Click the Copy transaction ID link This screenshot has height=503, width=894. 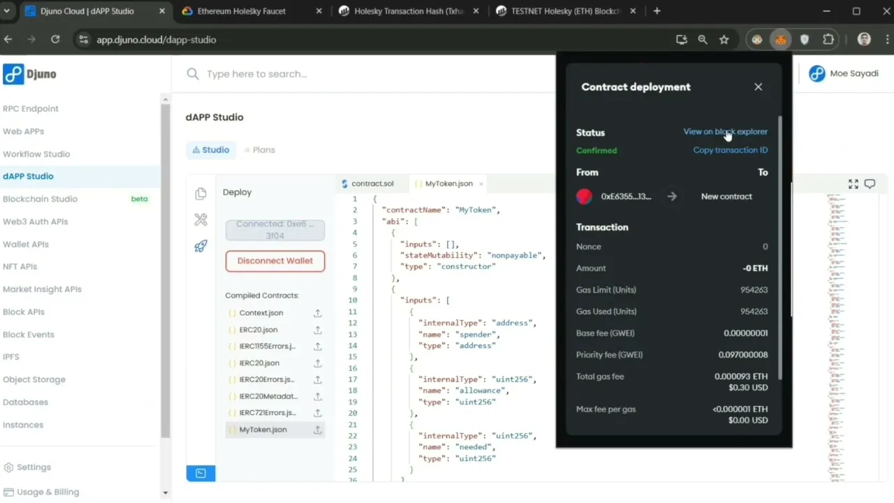coord(730,150)
